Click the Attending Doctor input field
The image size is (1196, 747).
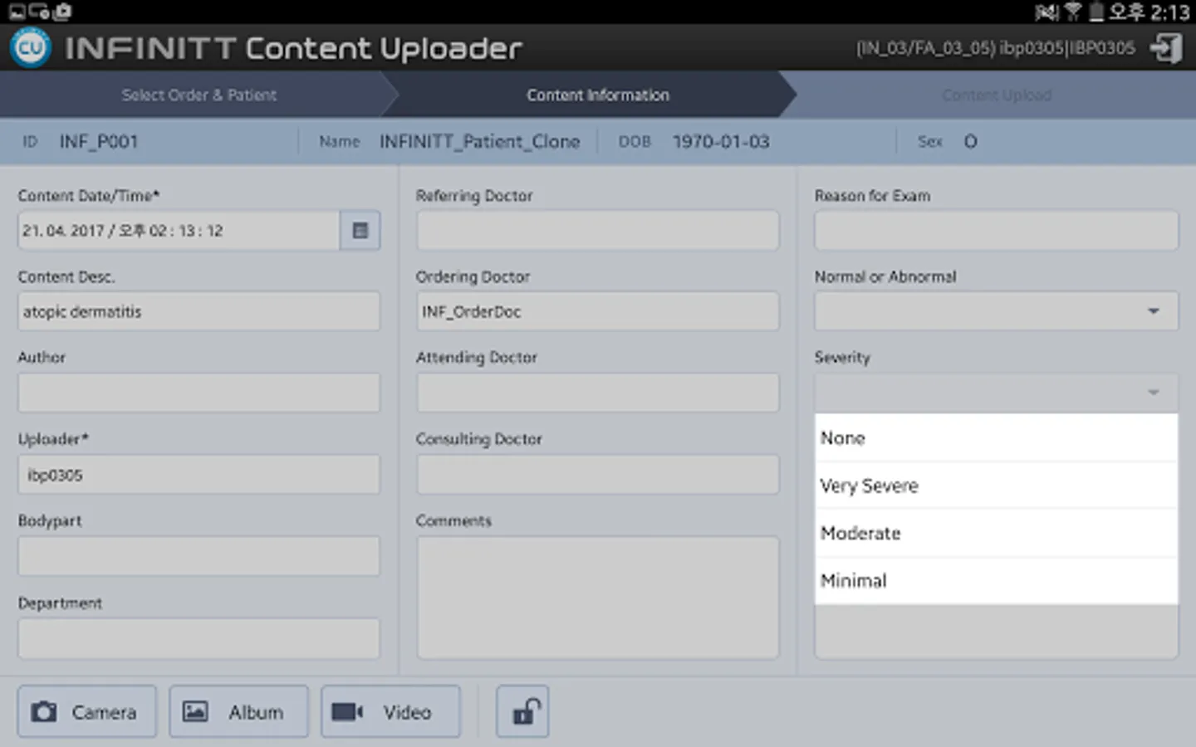(597, 393)
